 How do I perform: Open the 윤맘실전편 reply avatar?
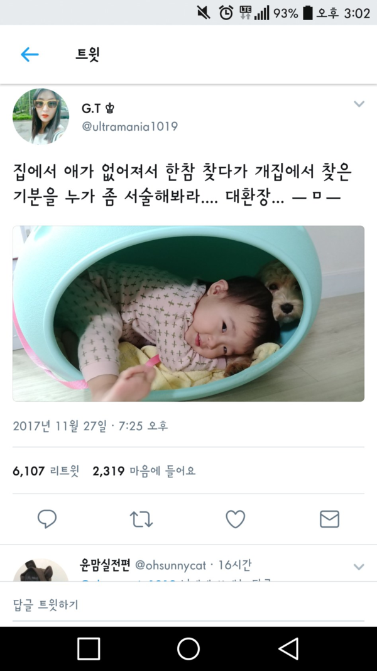point(41,570)
